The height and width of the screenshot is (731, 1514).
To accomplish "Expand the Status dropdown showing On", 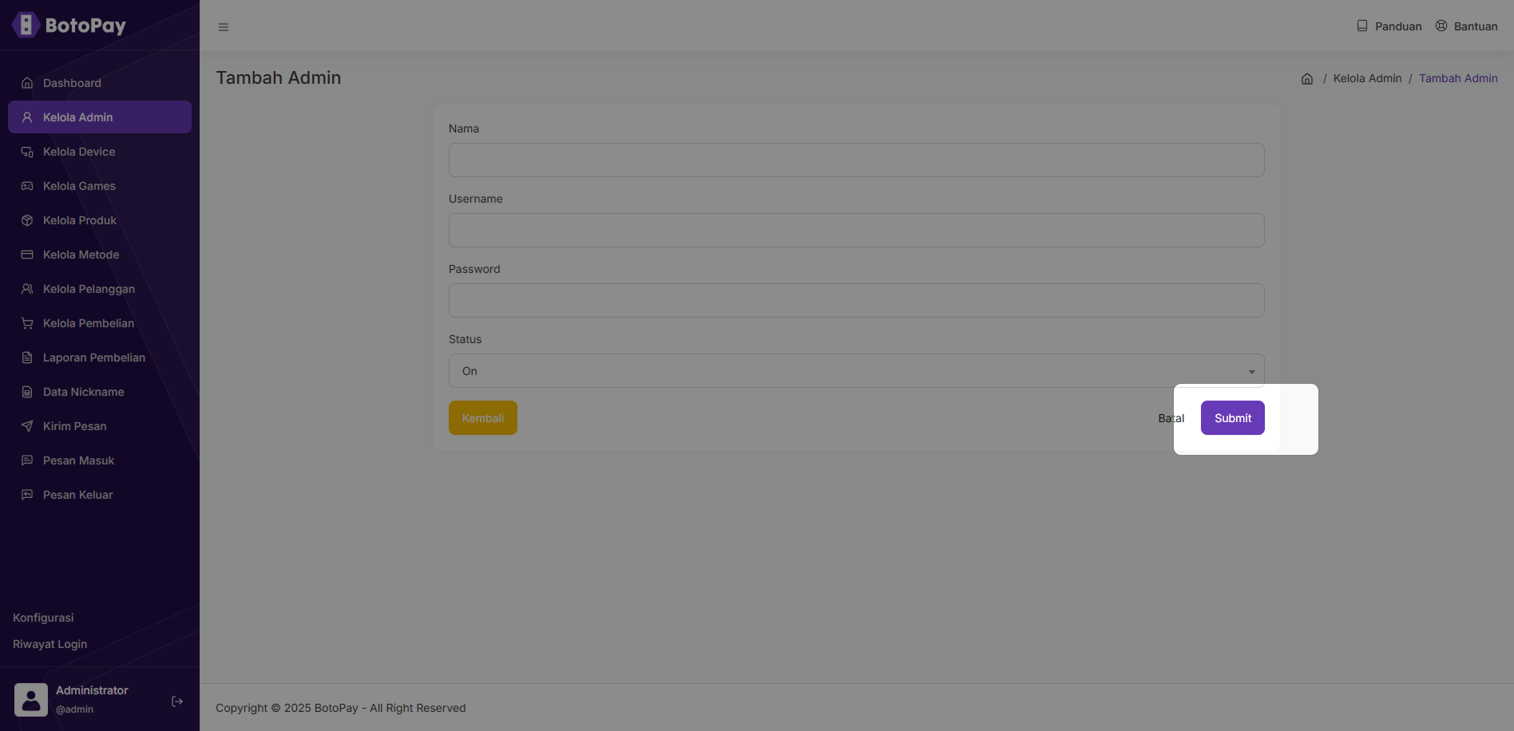I will pyautogui.click(x=856, y=371).
